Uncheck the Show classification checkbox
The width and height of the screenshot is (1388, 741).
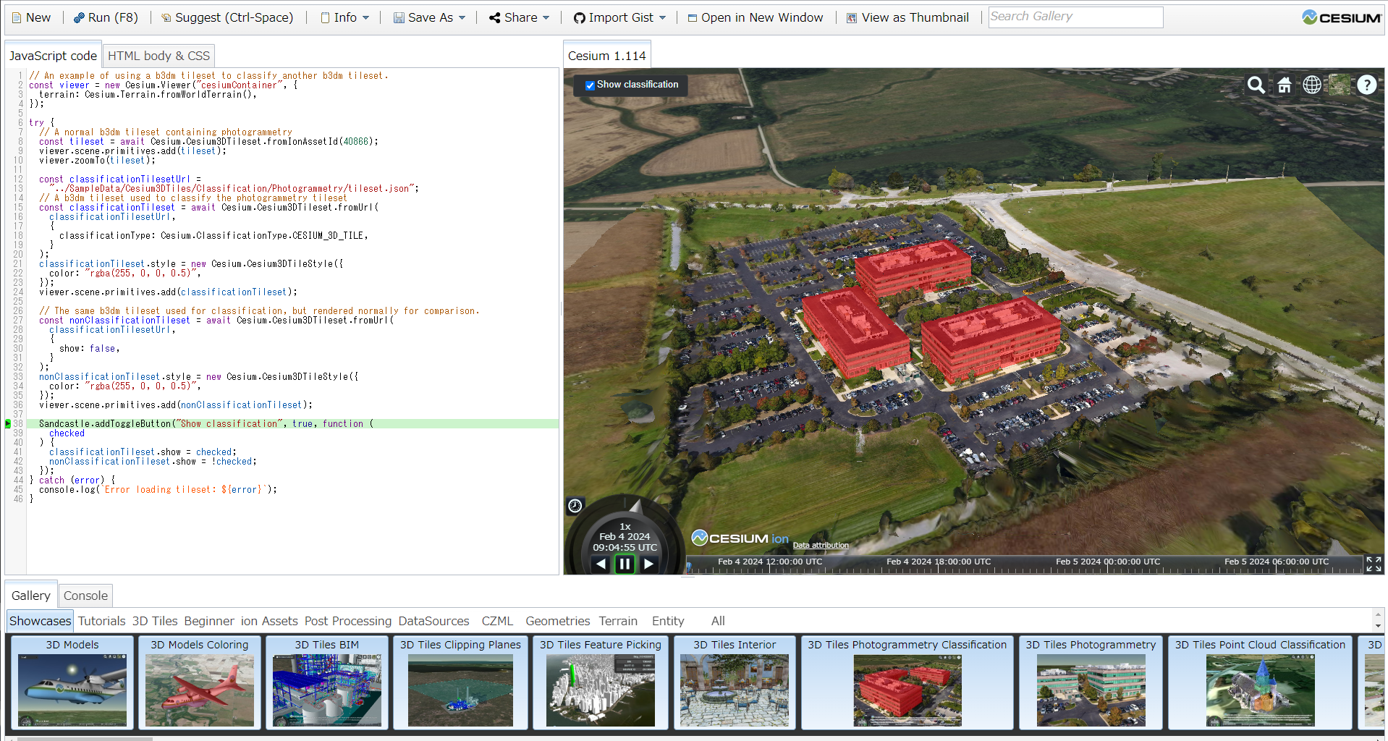coord(590,85)
